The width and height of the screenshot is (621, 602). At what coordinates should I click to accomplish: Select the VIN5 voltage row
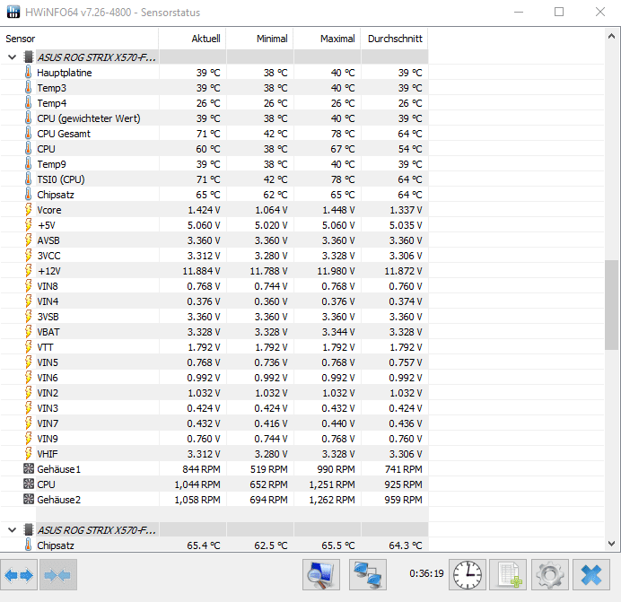coord(214,362)
